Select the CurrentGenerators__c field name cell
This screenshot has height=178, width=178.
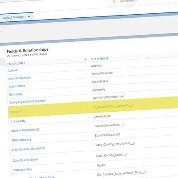coord(109,125)
